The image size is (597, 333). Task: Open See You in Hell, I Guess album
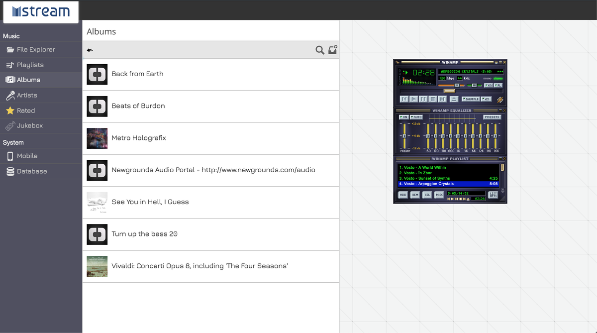(x=211, y=202)
